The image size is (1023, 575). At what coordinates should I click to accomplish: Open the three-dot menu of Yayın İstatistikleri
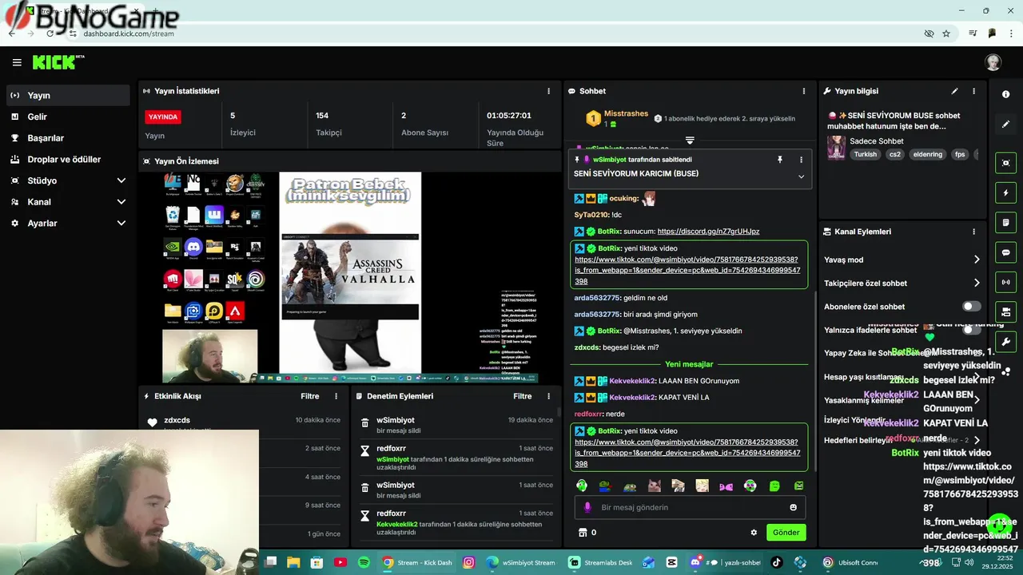548,91
